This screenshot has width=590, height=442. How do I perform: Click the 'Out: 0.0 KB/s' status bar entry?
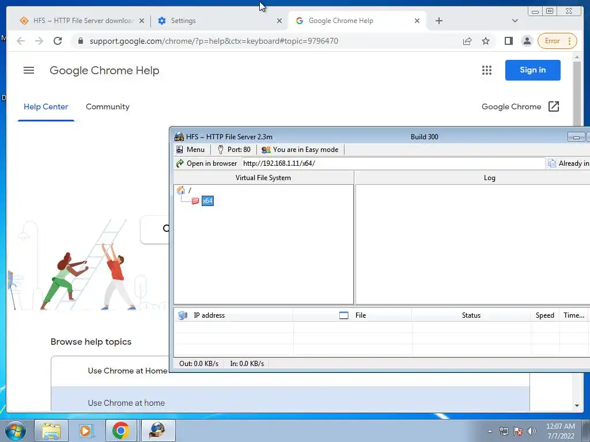(x=199, y=364)
